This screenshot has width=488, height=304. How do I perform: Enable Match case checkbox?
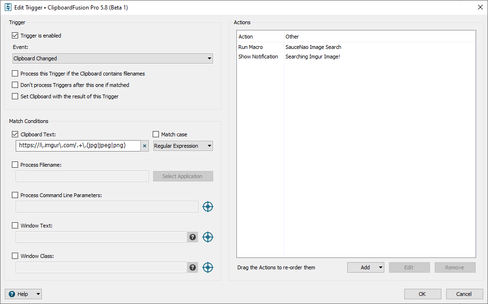point(156,134)
